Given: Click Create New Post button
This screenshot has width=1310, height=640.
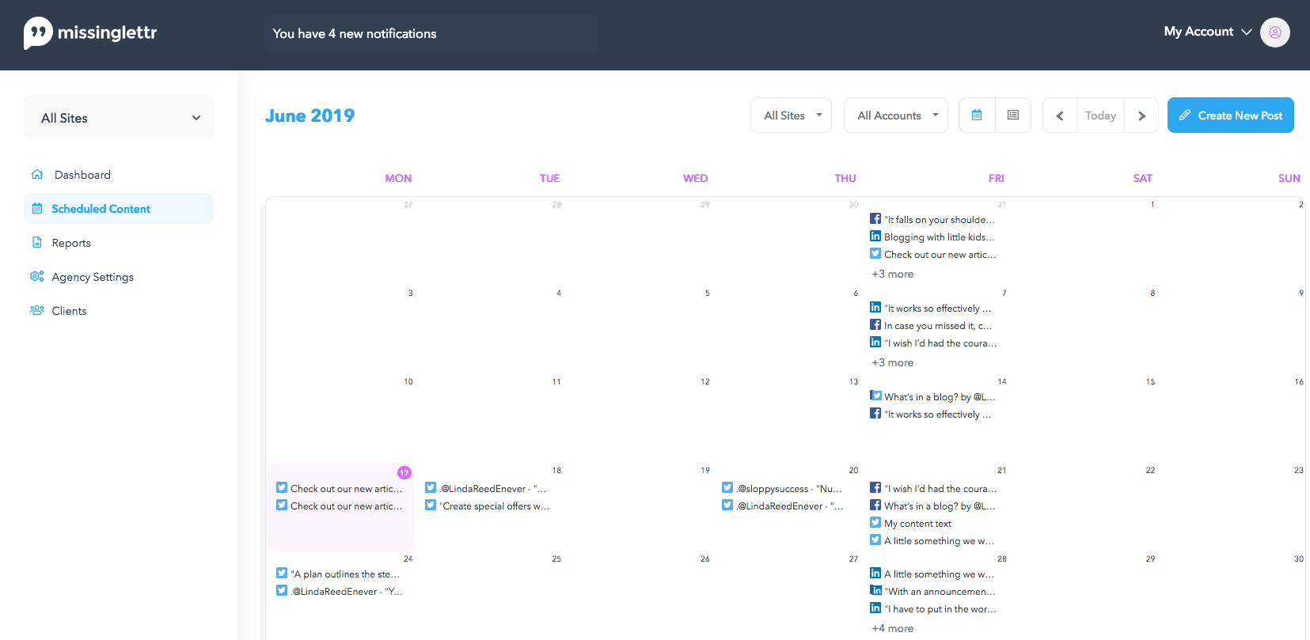Looking at the screenshot, I should 1231,116.
